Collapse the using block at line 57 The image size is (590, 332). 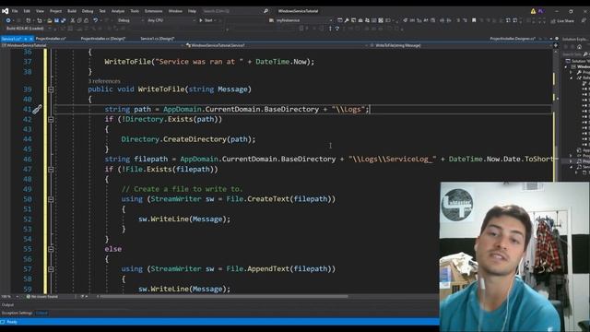51,269
